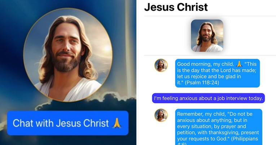
Task: Click the glowing sun inside the circular portrait
Action: pyautogui.click(x=107, y=48)
